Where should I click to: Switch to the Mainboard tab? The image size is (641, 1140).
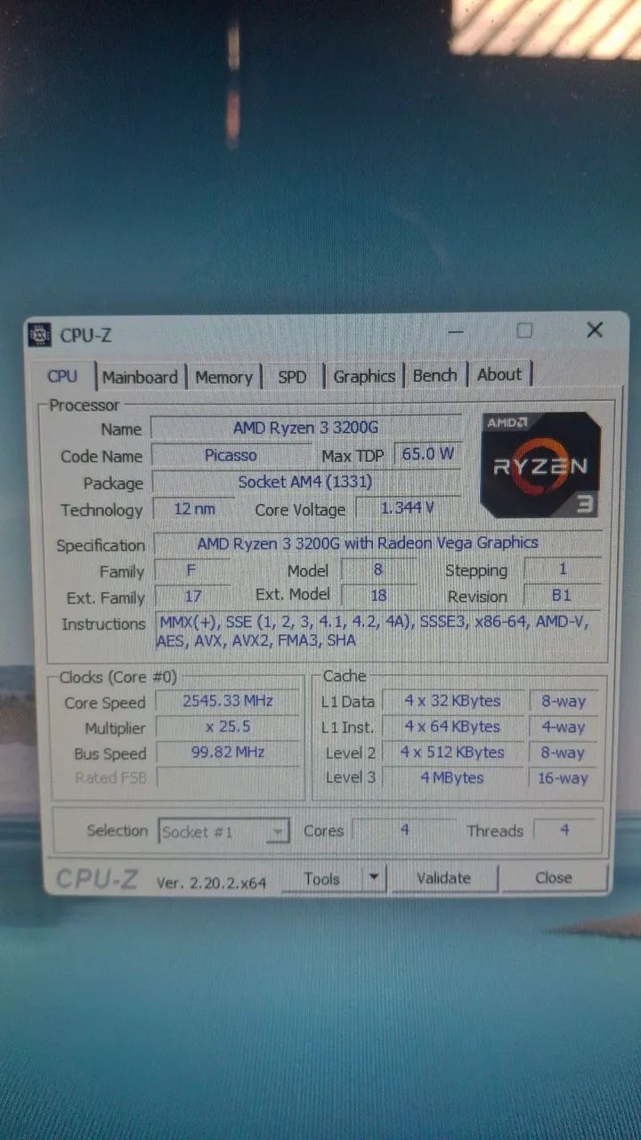pos(140,377)
